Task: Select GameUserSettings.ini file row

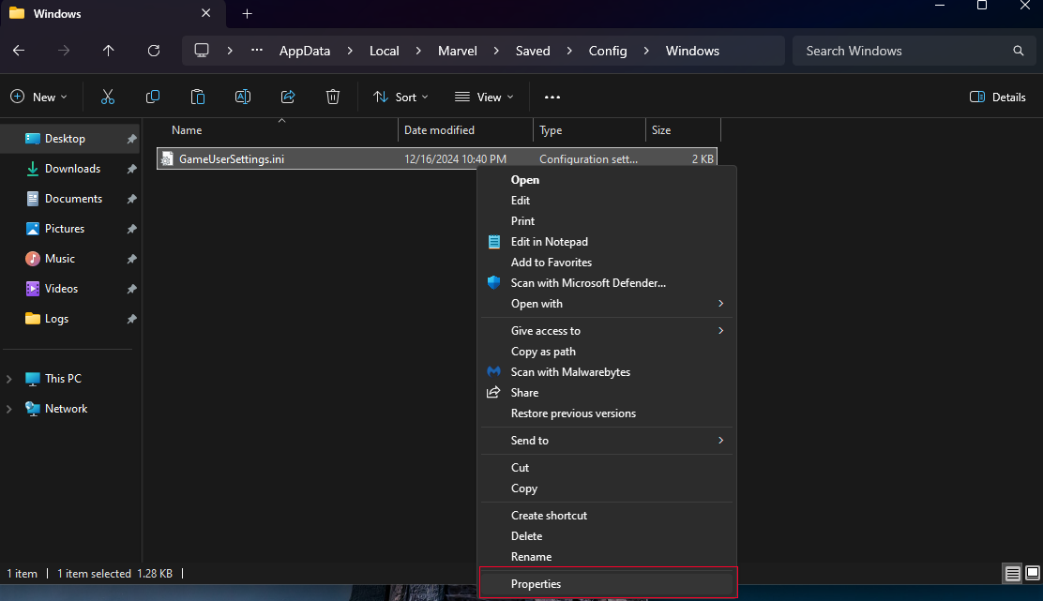Action: (437, 158)
